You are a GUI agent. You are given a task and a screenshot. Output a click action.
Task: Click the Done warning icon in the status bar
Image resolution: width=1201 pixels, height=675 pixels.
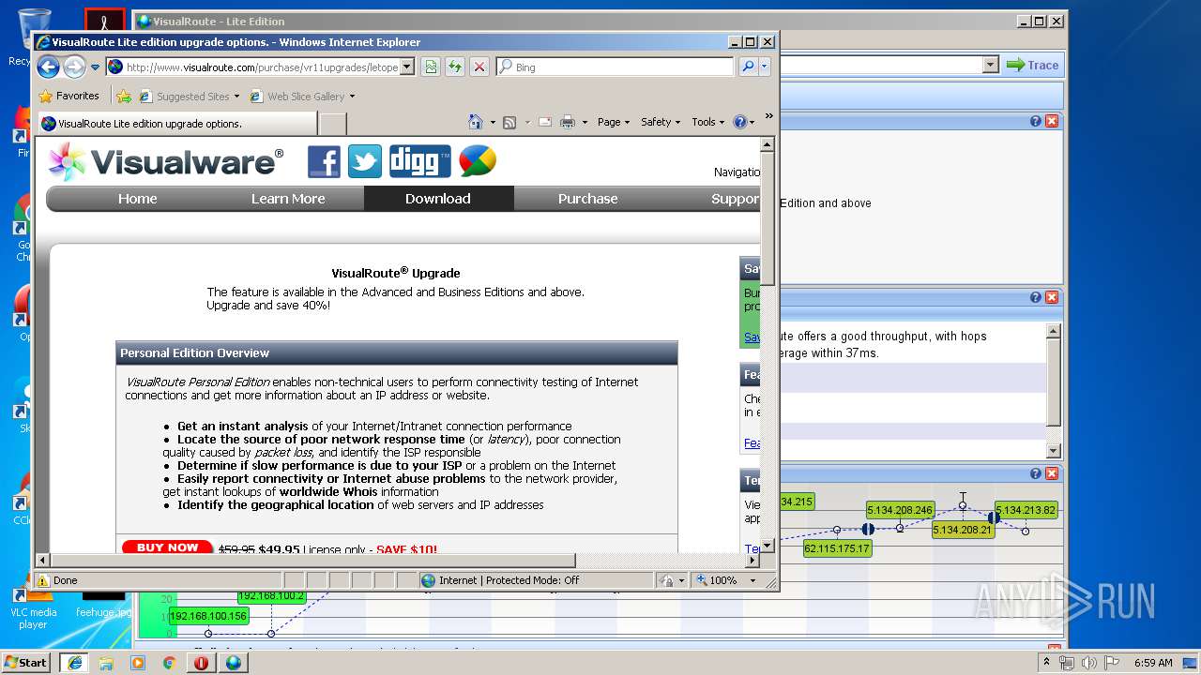tap(43, 580)
